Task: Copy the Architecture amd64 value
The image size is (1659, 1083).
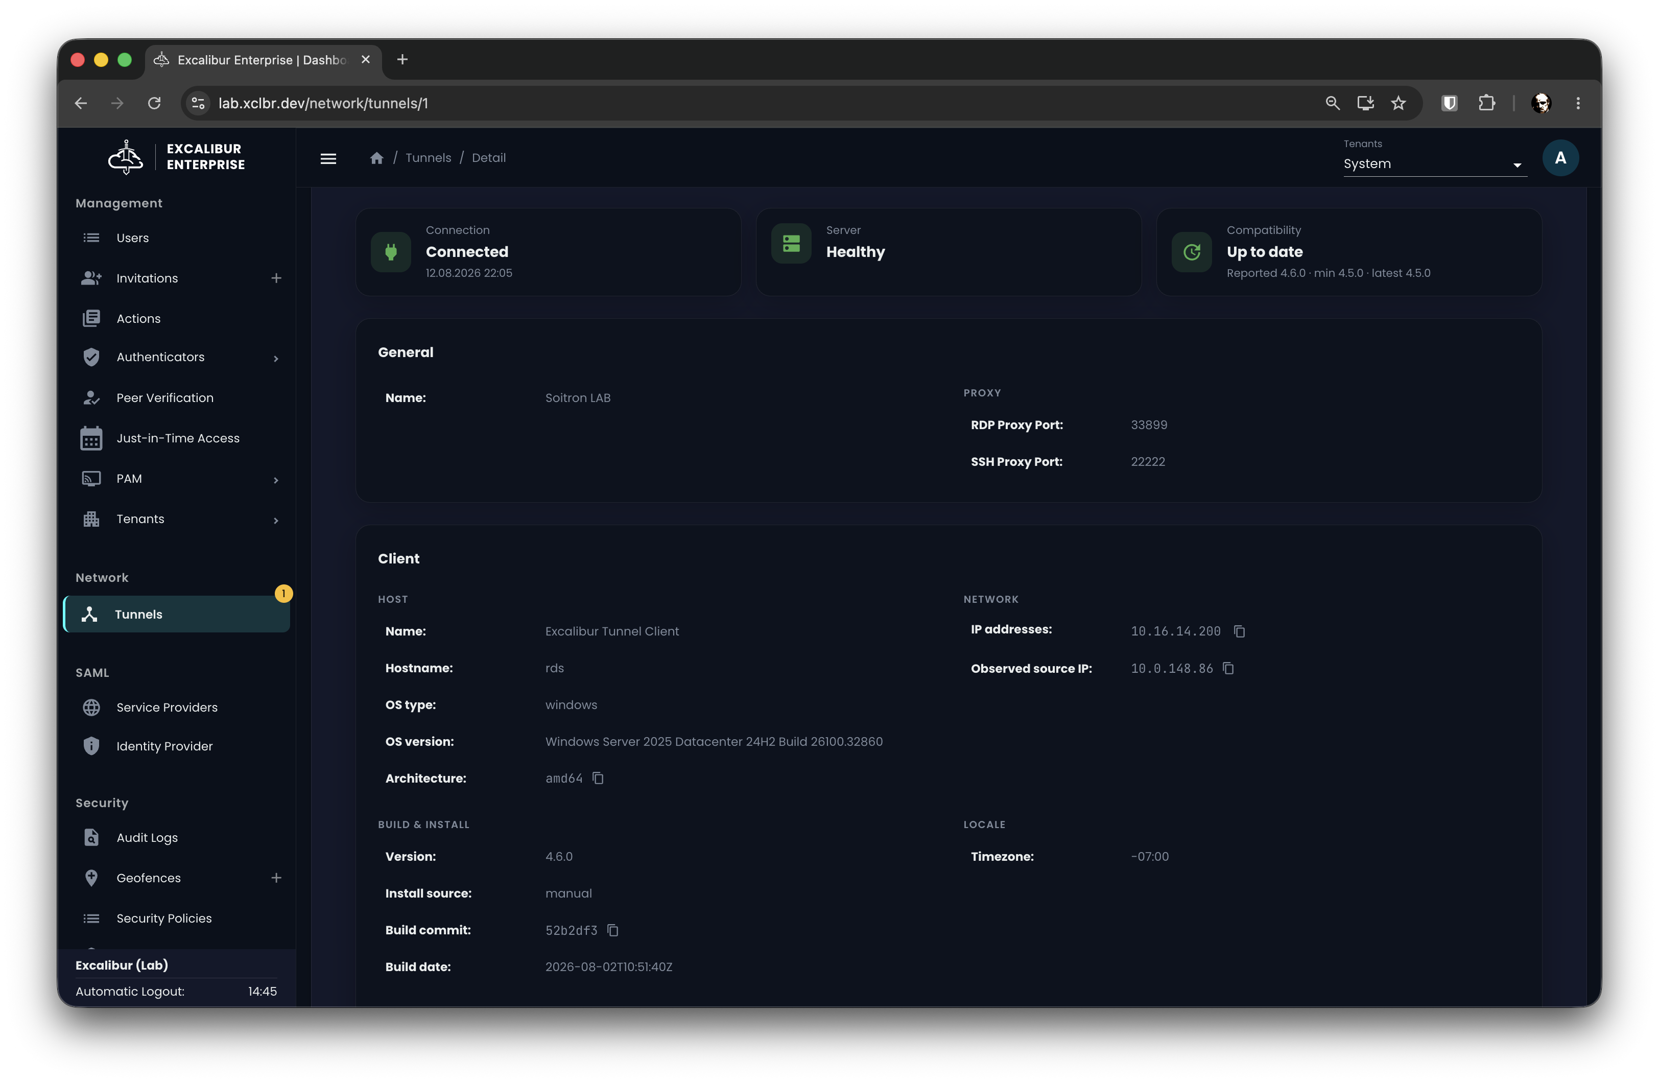Action: coord(598,778)
